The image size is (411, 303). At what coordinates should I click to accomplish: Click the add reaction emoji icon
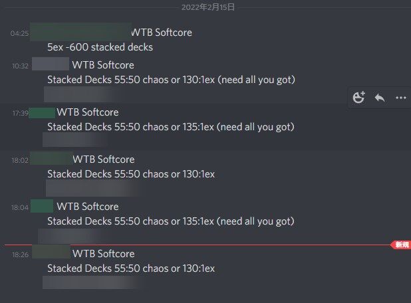click(x=359, y=98)
